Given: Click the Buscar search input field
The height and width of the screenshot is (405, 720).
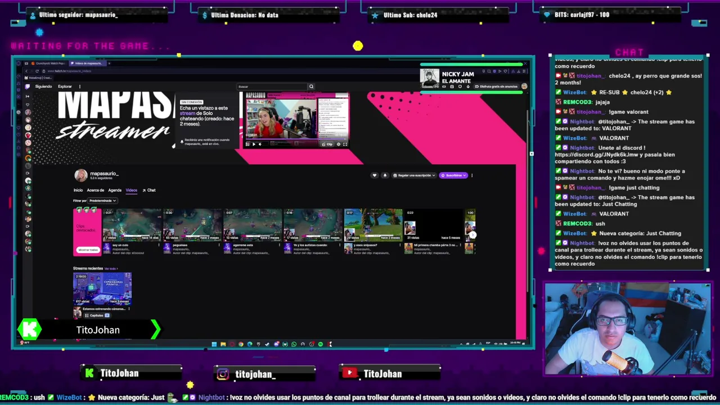Looking at the screenshot, I should 272,87.
